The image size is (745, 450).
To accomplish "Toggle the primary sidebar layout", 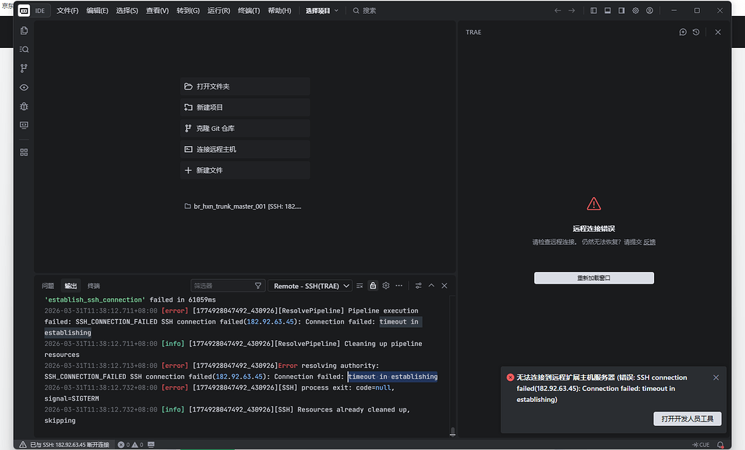I will (x=594, y=10).
